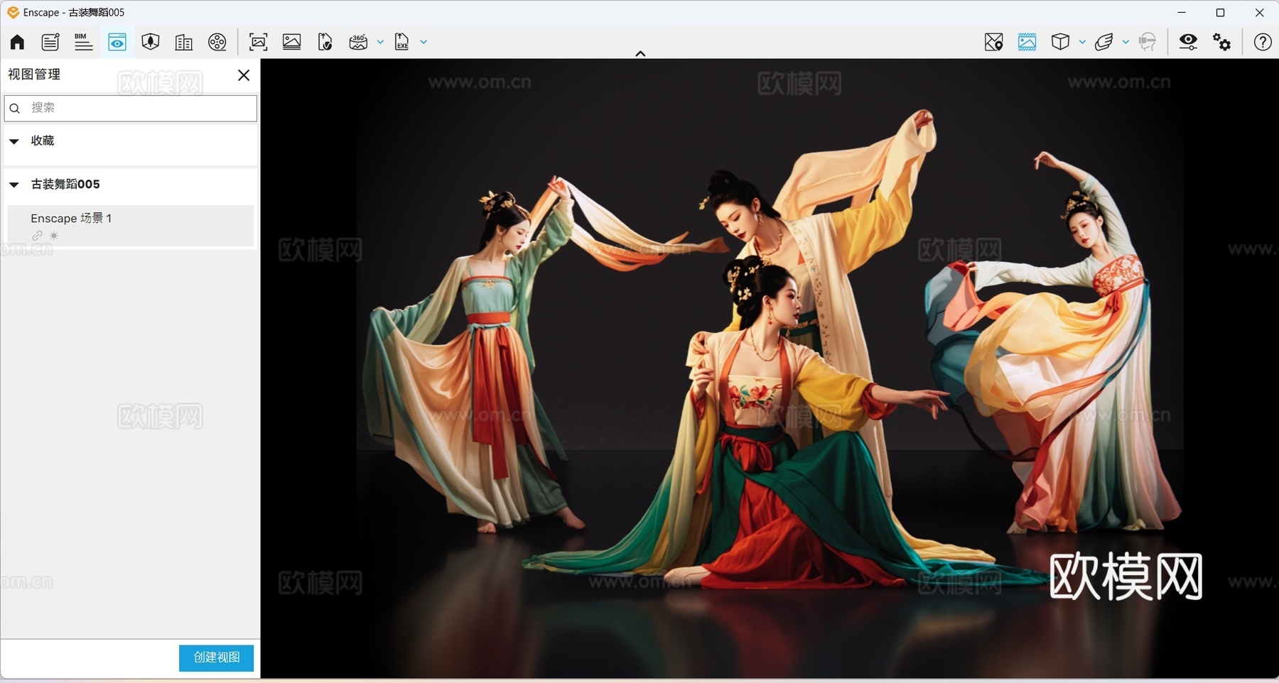Click the wing Fly/Walk mode icon

(1103, 43)
